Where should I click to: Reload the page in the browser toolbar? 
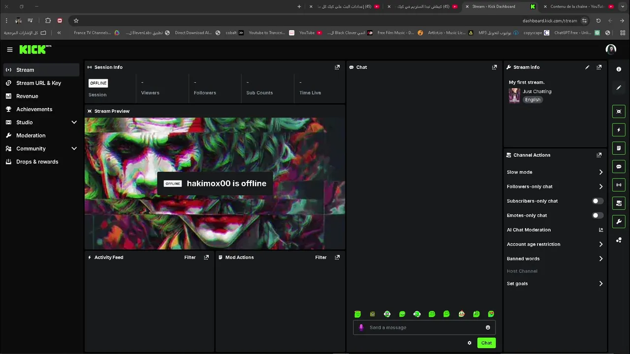click(x=598, y=21)
